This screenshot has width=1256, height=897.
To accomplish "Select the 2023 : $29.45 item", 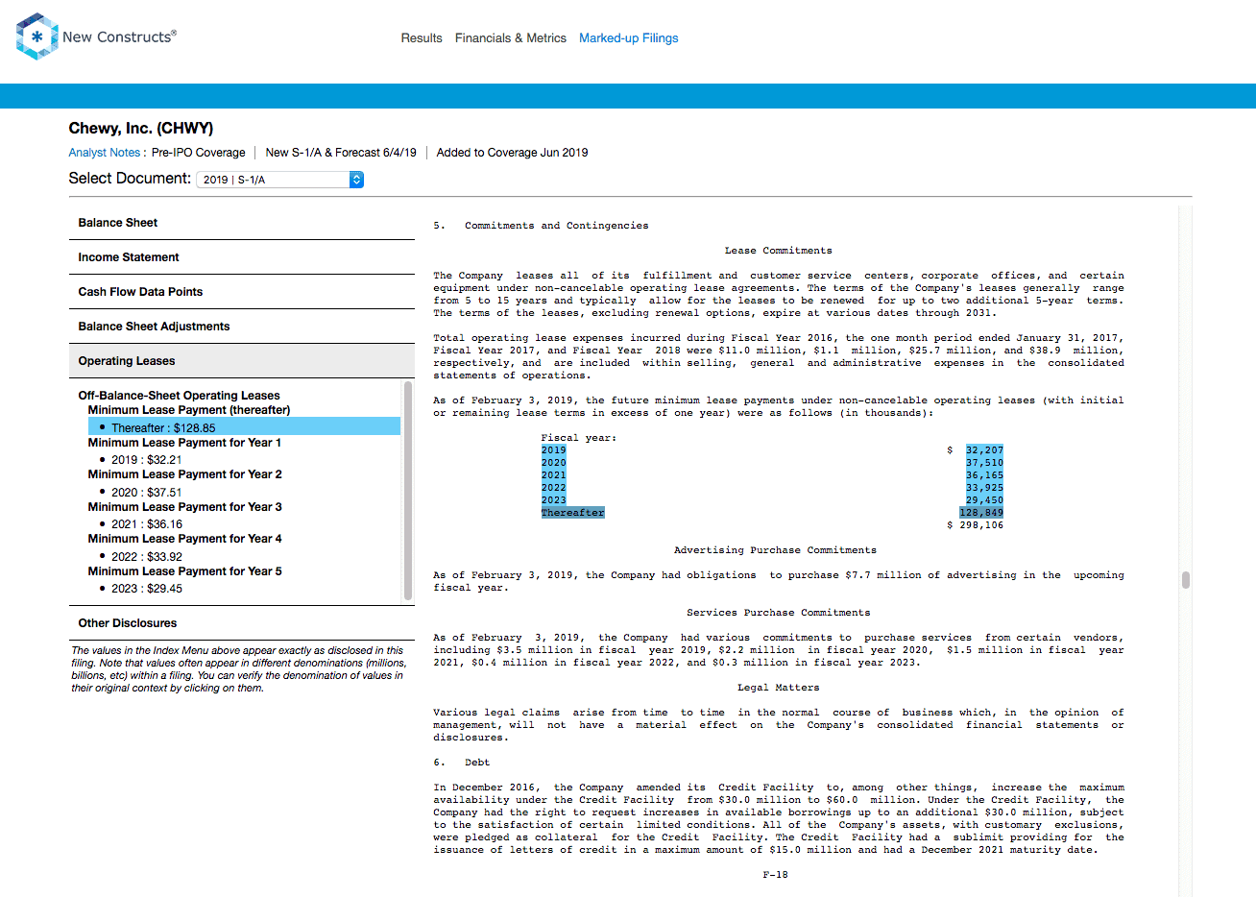I will tap(147, 589).
